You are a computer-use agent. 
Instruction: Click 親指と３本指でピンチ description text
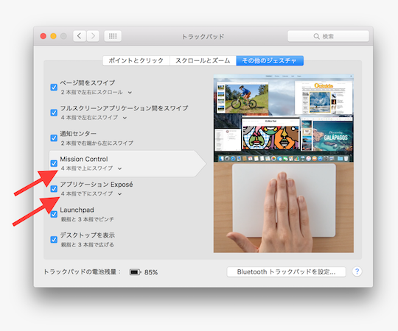coord(87,219)
